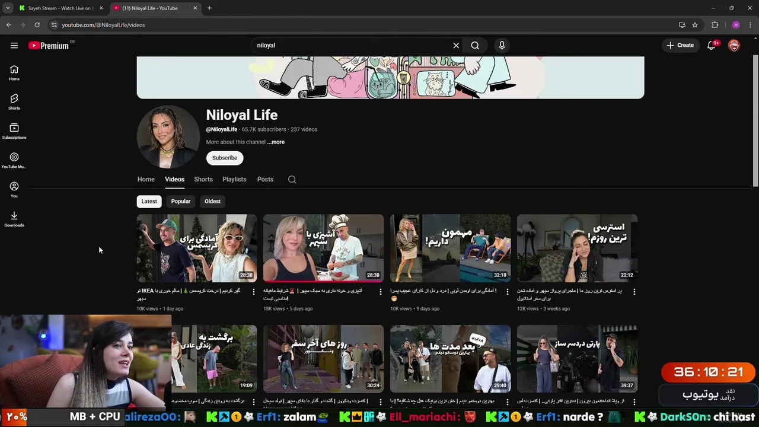This screenshot has width=759, height=427.
Task: Open options menu for the 9 days ago video
Action: [508, 292]
